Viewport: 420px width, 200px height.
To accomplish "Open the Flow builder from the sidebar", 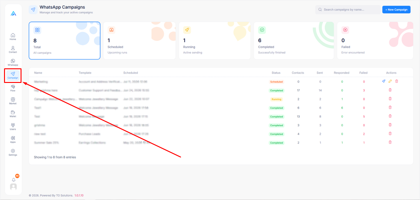I will tap(13, 88).
